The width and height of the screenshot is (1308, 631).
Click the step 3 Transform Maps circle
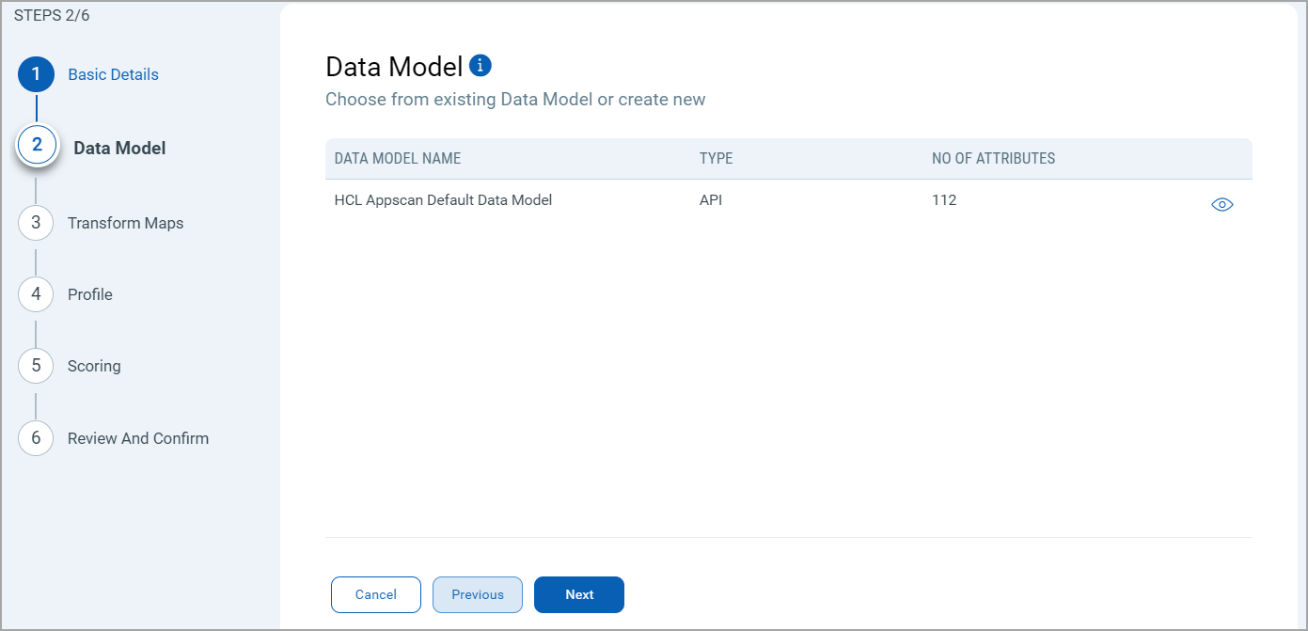36,223
